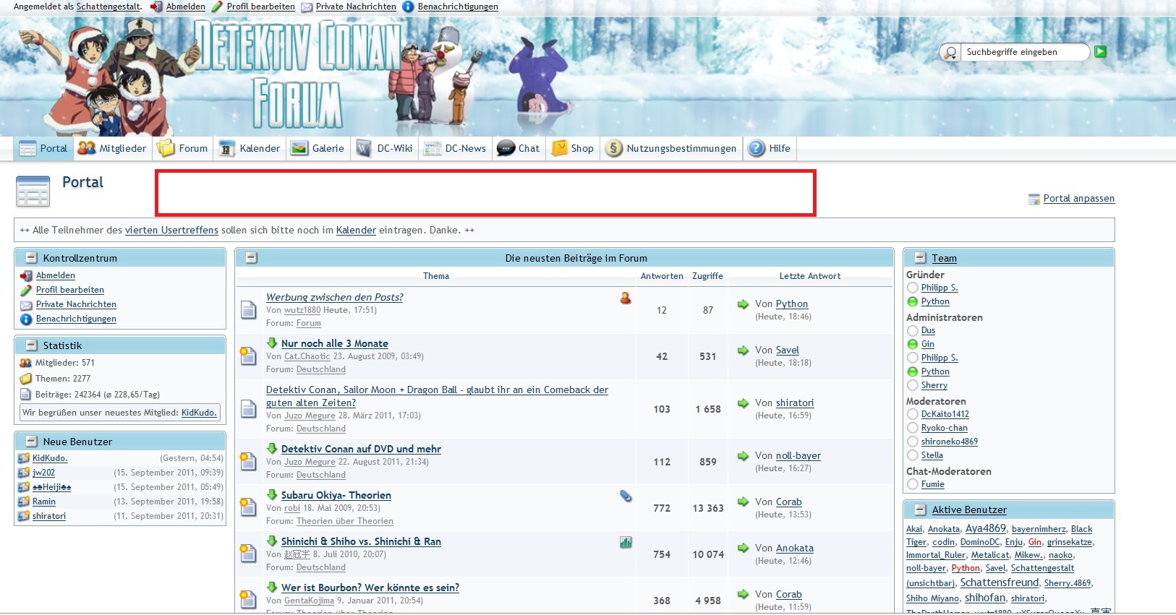Screen dimensions: 1176x615
Task: Click status circle next to Gin
Action: [913, 344]
